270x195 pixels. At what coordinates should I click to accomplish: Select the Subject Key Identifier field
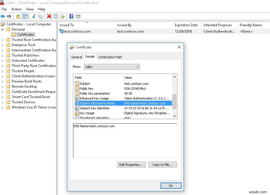pyautogui.click(x=95, y=108)
